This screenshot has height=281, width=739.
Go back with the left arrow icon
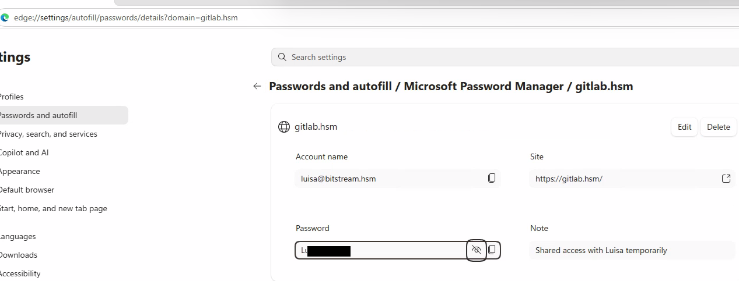257,86
